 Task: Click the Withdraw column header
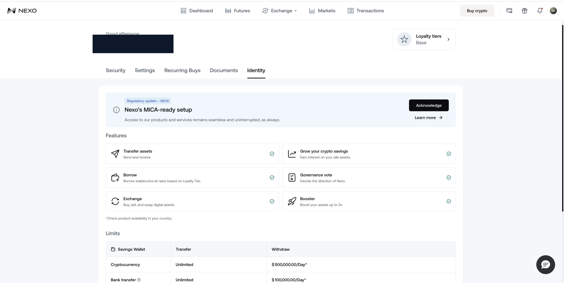pyautogui.click(x=281, y=249)
